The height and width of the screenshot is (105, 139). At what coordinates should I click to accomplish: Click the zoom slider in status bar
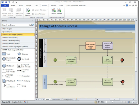(x=113, y=102)
